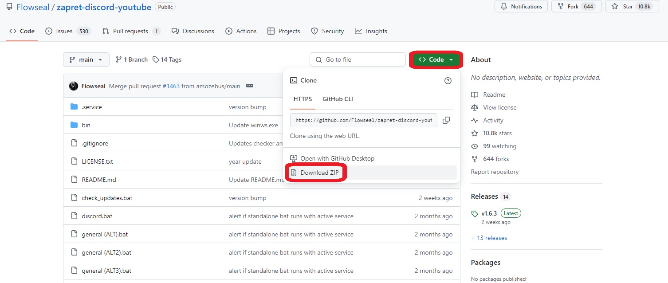Expand the green Code dropdown button
The height and width of the screenshot is (283, 668).
tap(436, 59)
